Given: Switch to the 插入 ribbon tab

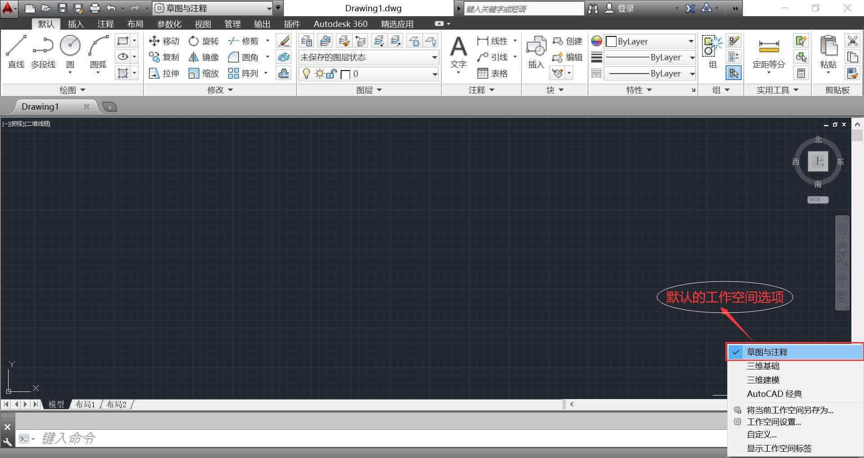Looking at the screenshot, I should pos(76,24).
